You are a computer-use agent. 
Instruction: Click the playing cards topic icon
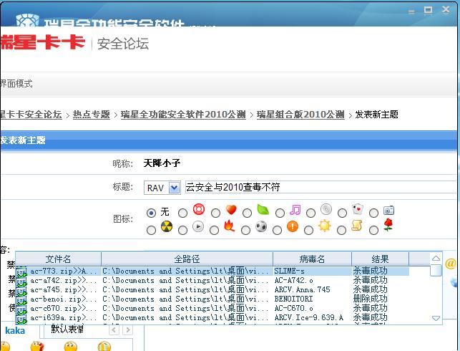pyautogui.click(x=358, y=209)
